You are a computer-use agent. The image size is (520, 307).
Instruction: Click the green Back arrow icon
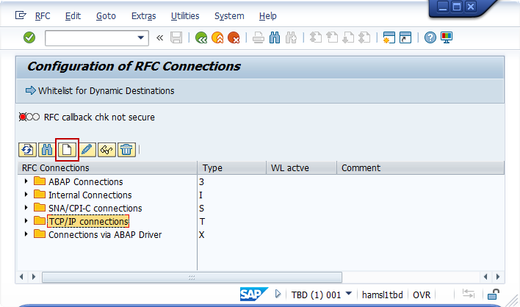(201, 37)
